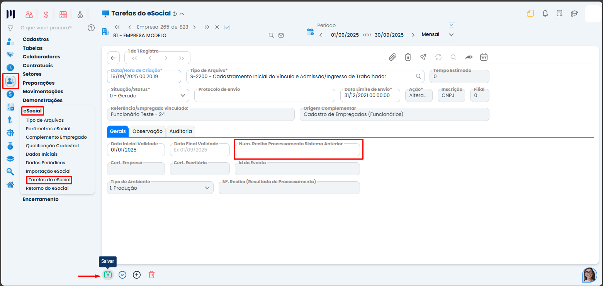This screenshot has width=603, height=286.
Task: Click the notification bell icon
Action: (545, 14)
